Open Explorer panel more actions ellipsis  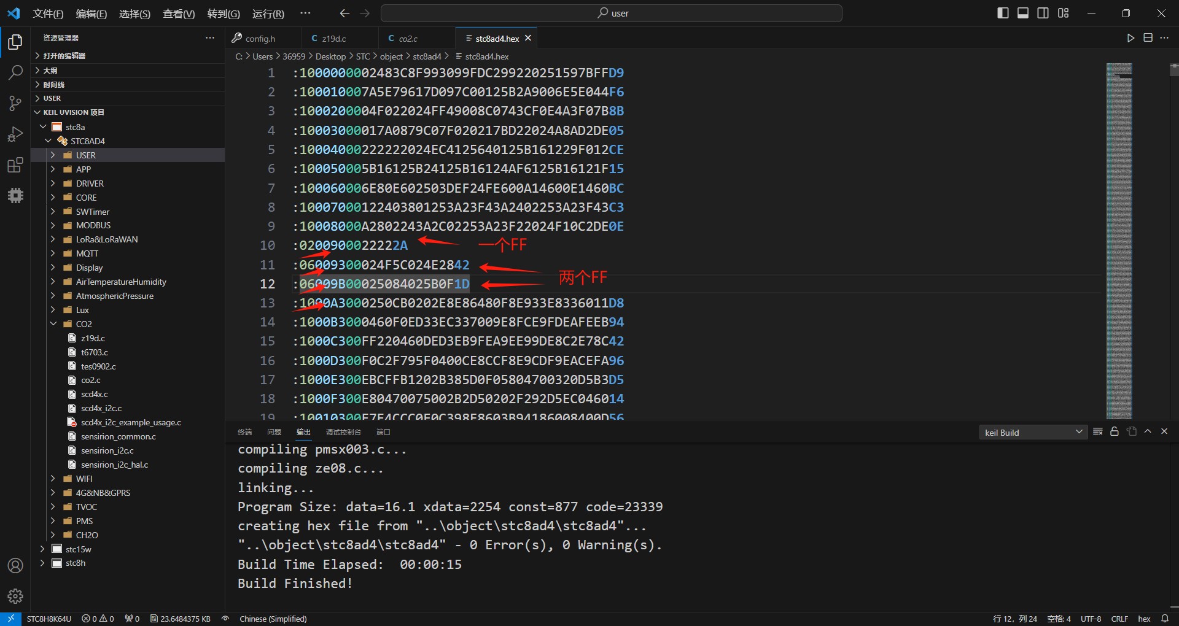tap(210, 38)
